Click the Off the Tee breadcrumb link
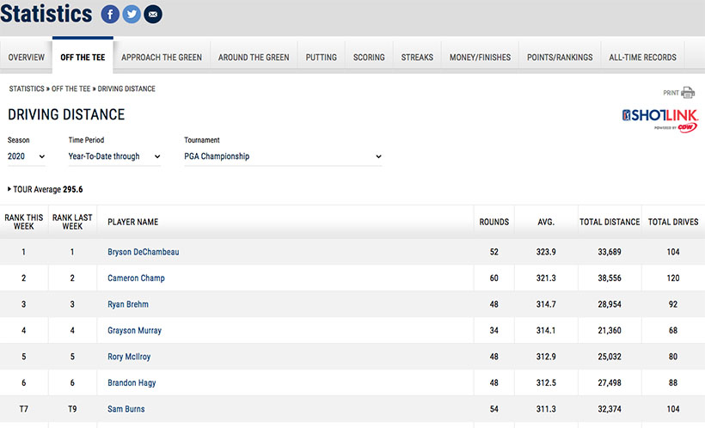The height and width of the screenshot is (428, 705). [x=70, y=89]
